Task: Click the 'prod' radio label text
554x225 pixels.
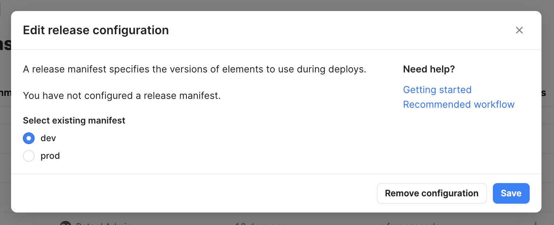Action: (50, 156)
